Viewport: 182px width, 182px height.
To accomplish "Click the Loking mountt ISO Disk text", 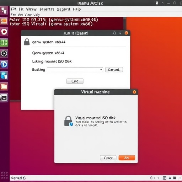I will pyautogui.click(x=52, y=61).
